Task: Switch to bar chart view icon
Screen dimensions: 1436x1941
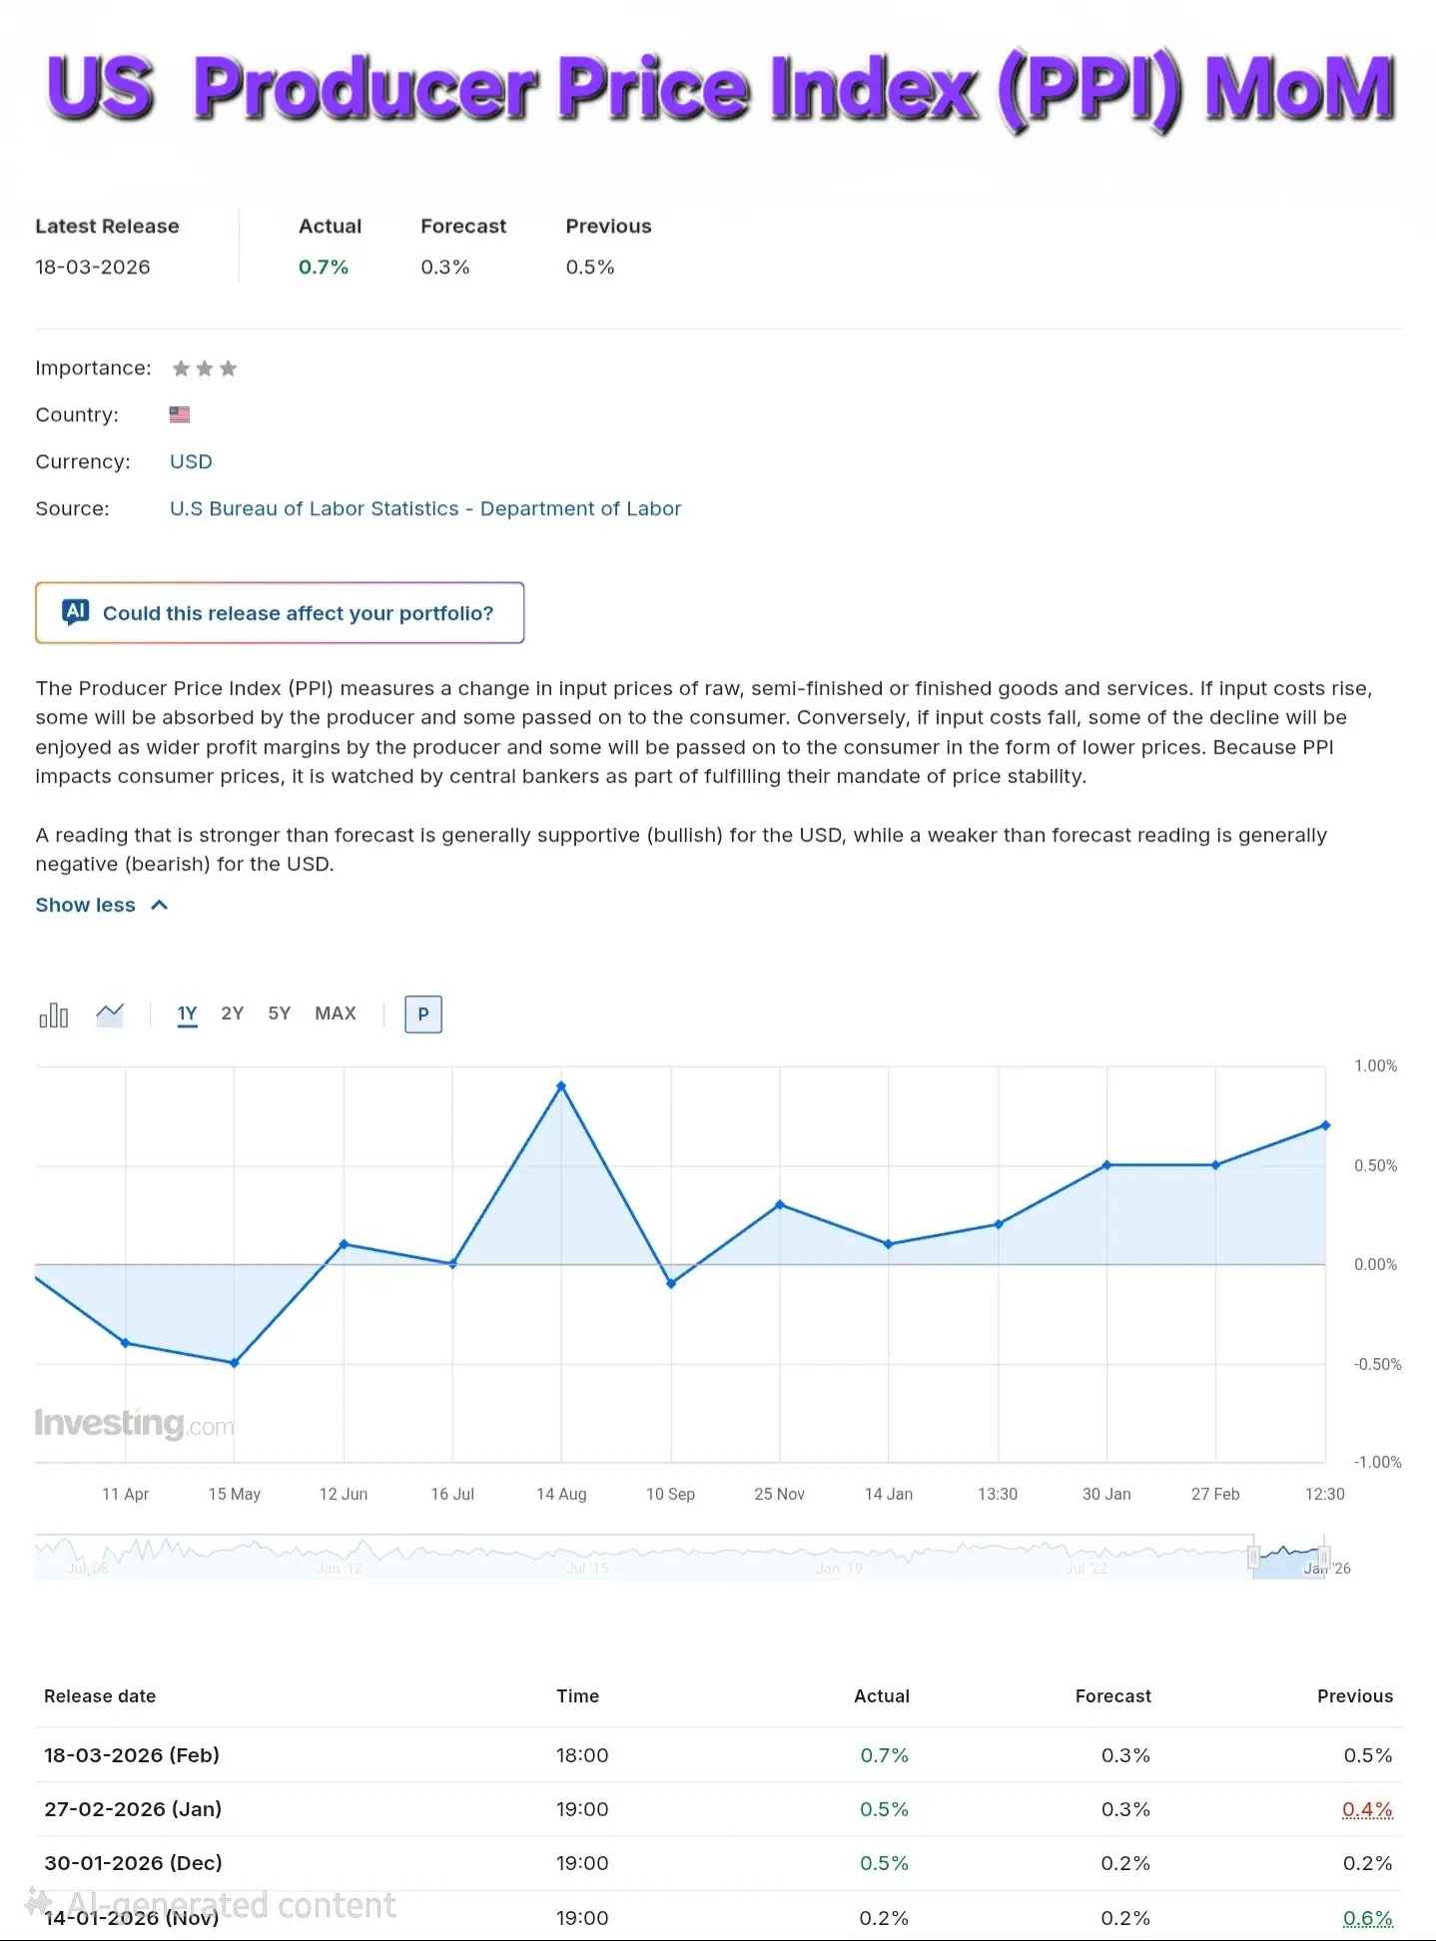Action: 54,1015
